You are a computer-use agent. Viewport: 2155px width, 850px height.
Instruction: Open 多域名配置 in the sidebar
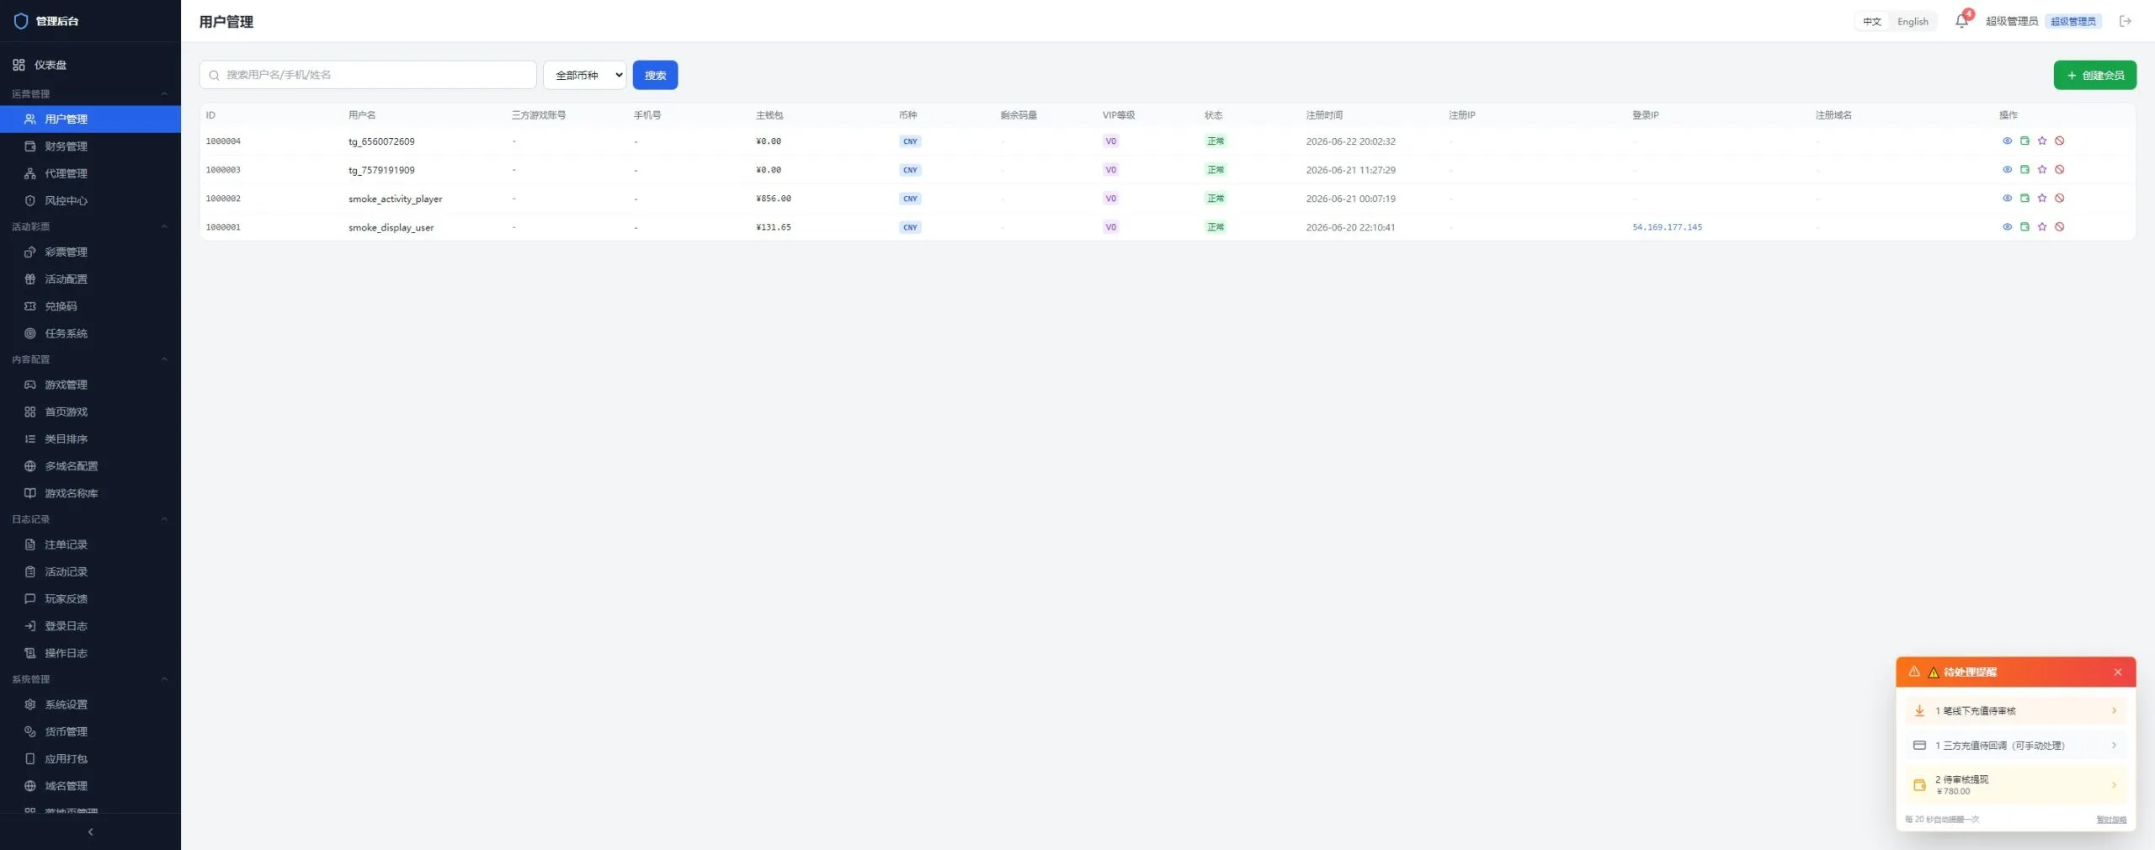click(x=90, y=466)
